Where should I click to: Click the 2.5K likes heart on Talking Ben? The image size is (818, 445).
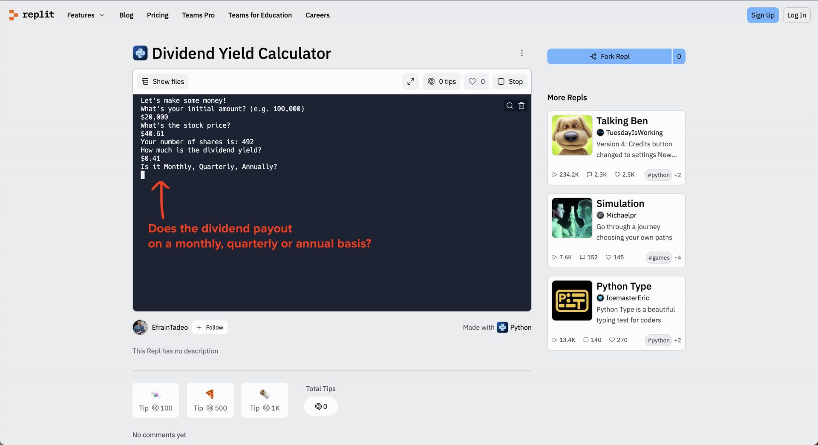(x=617, y=174)
